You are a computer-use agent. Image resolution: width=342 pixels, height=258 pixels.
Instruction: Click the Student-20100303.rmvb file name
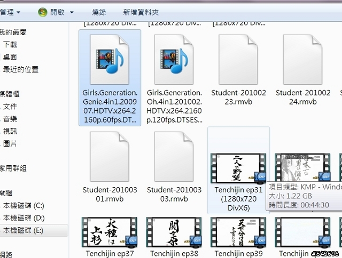174,194
